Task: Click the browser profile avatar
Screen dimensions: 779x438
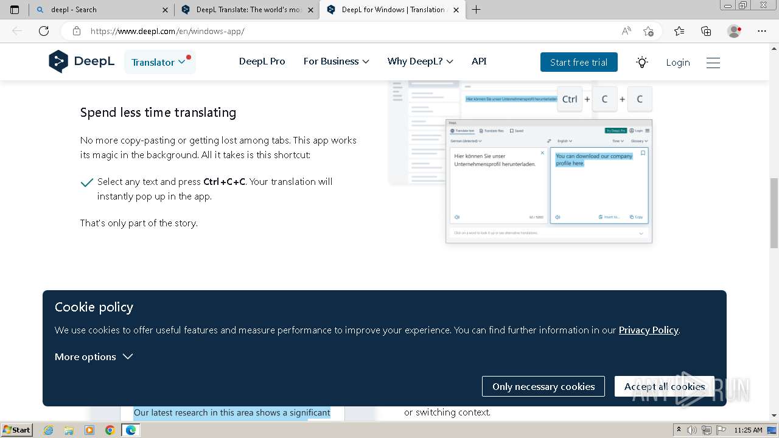Action: pyautogui.click(x=735, y=31)
